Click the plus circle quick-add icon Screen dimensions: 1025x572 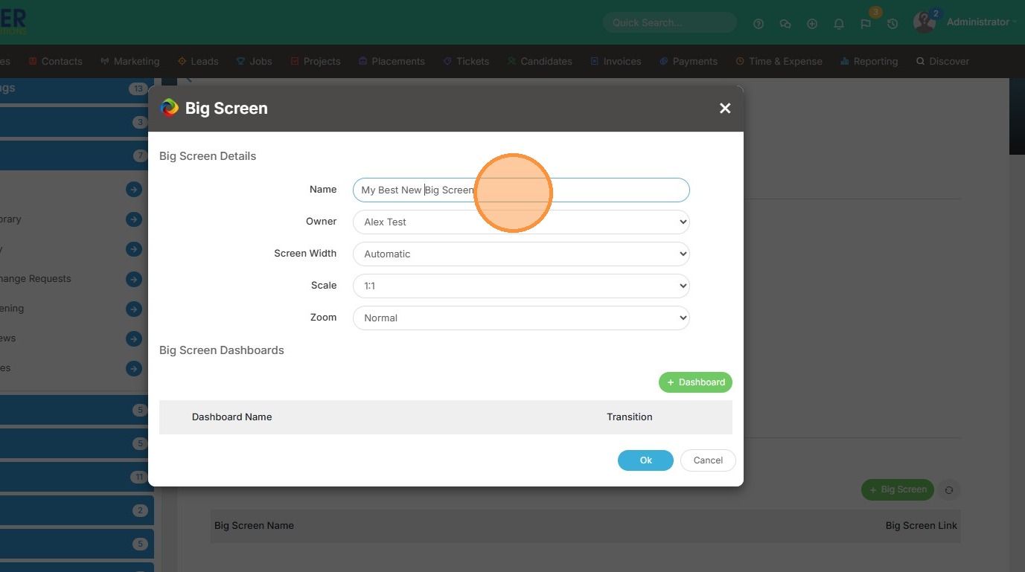[x=812, y=24]
